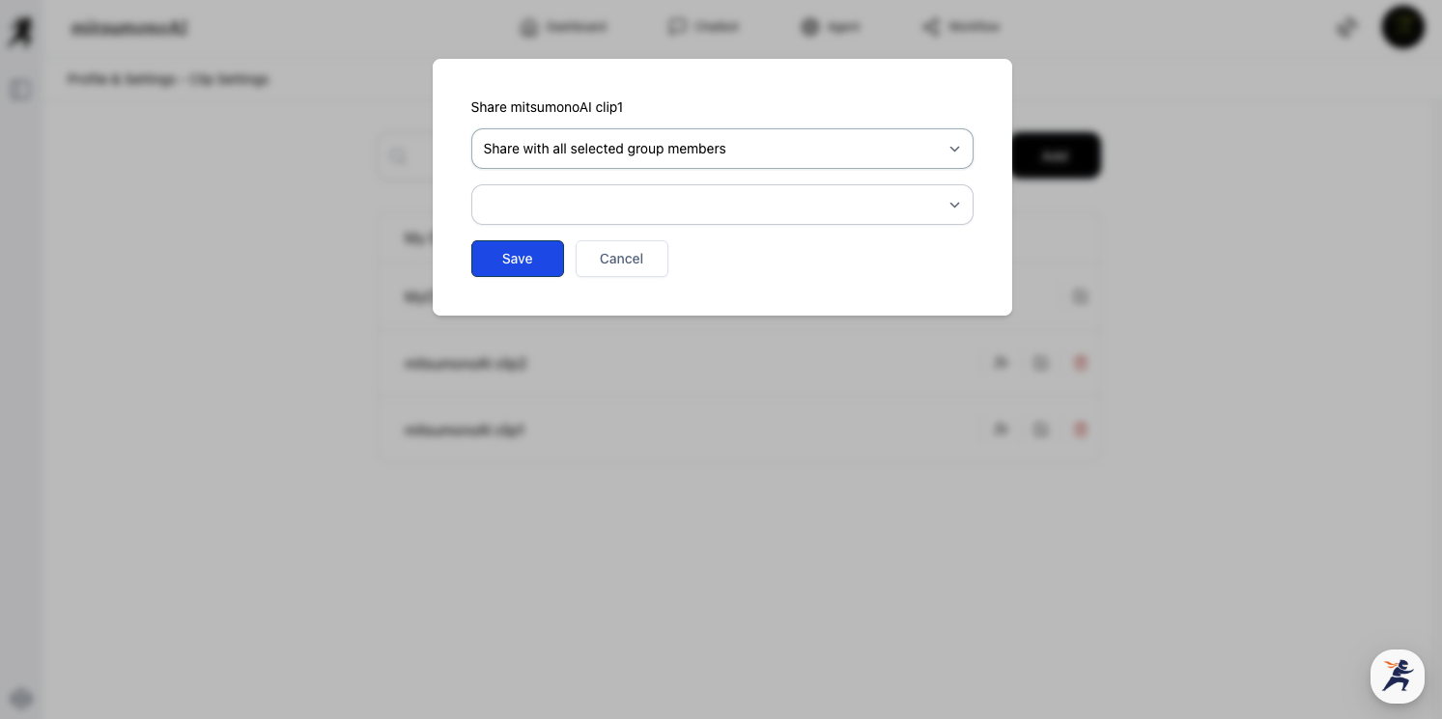Expand the empty group selection dropdown

click(721, 205)
